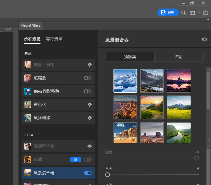Download the 智慧型肖像 filter from cloud
This screenshot has height=185, width=211.
pos(89,146)
